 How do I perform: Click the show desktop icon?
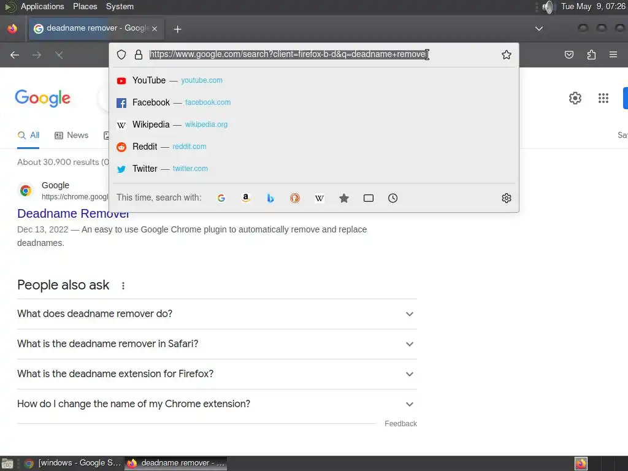coord(7,464)
